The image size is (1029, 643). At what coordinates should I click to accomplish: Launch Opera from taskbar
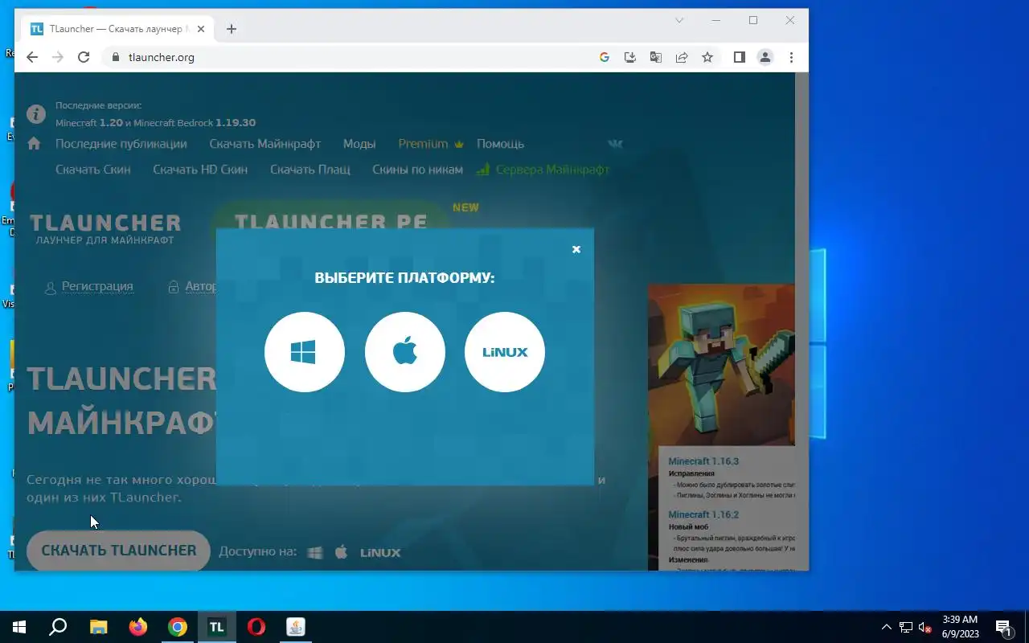pos(256,627)
